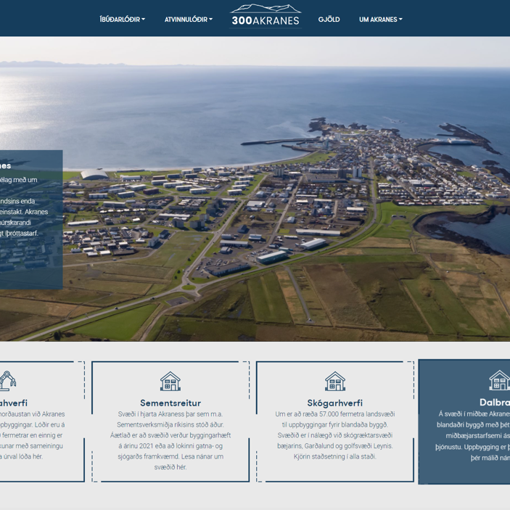
Task: Open the Skógarhverfi heading link
Action: pyautogui.click(x=334, y=403)
